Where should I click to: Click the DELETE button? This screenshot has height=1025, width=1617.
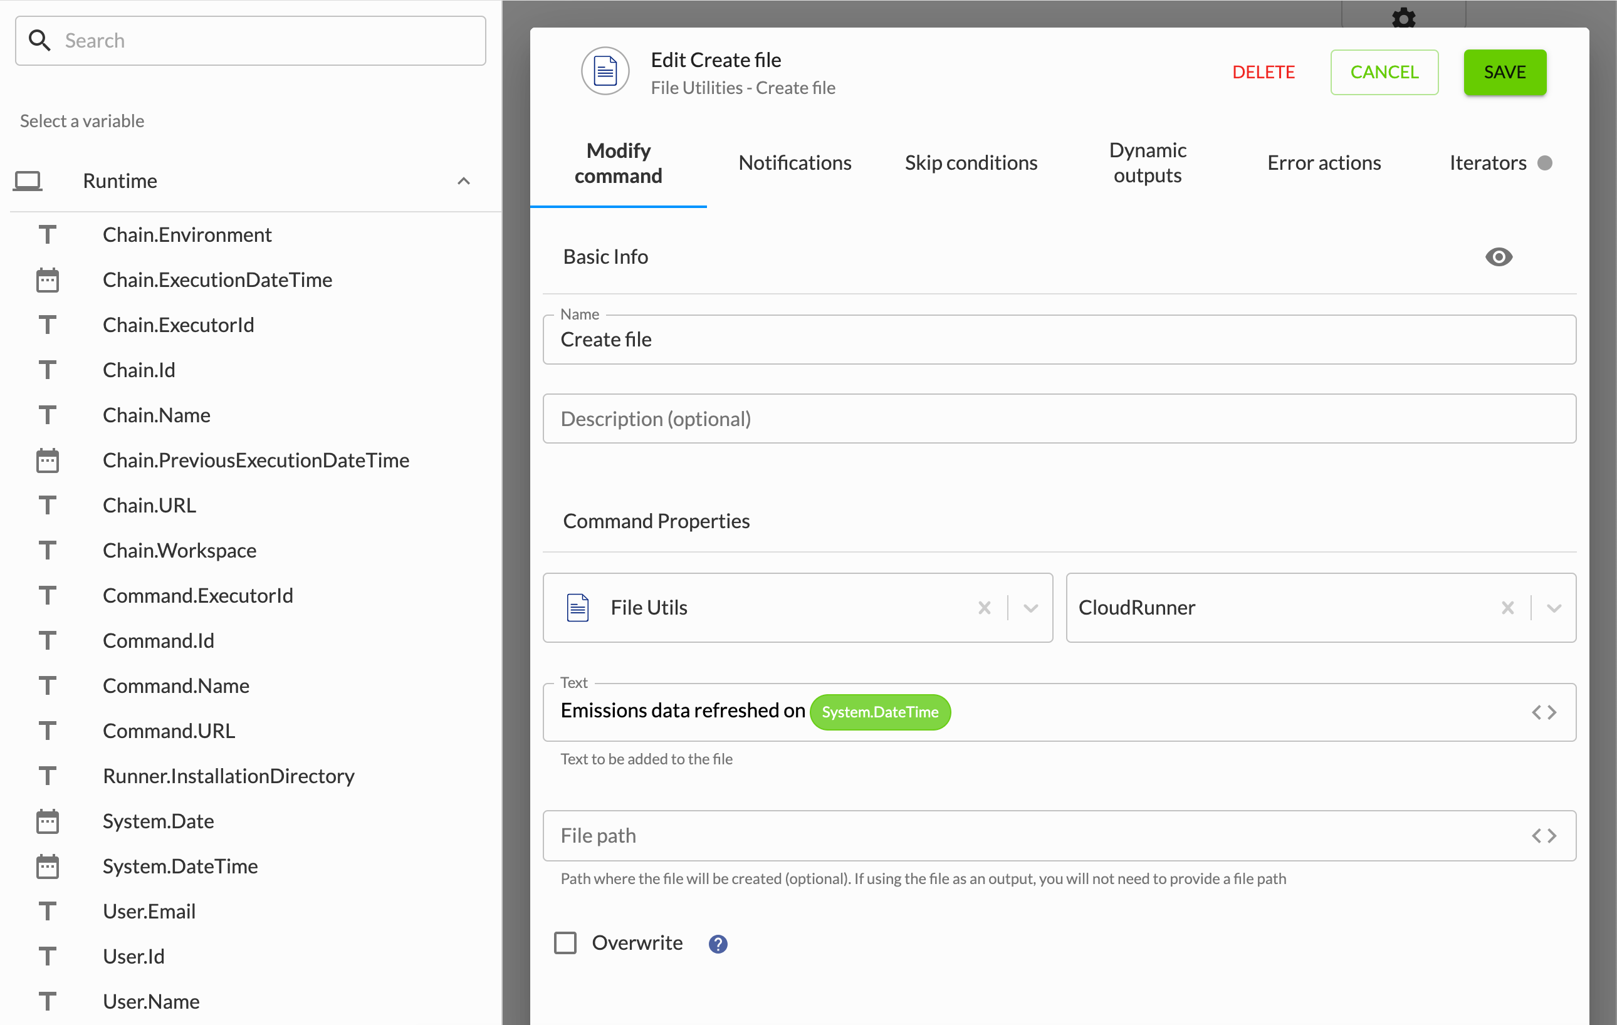(x=1263, y=72)
